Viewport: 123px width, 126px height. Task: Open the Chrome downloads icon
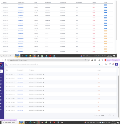pos(99,60)
